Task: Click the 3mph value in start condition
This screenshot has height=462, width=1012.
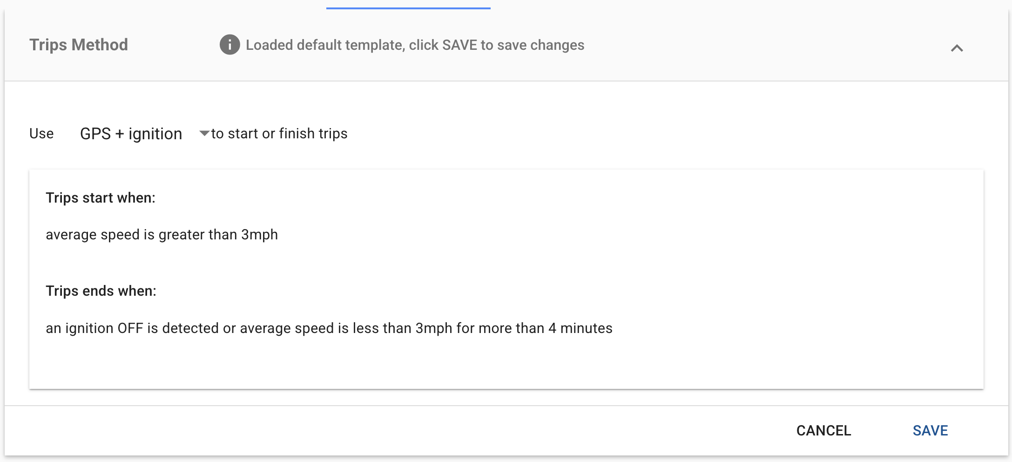Action: point(259,234)
